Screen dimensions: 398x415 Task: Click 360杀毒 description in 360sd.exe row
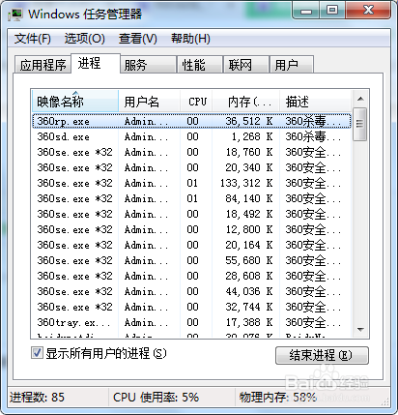tap(313, 136)
